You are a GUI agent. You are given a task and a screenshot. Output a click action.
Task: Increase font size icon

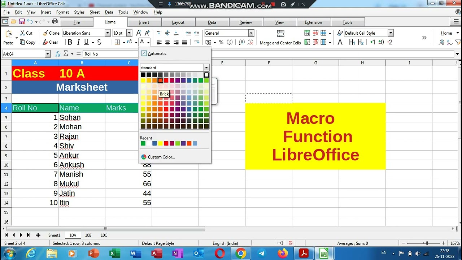pyautogui.click(x=139, y=33)
